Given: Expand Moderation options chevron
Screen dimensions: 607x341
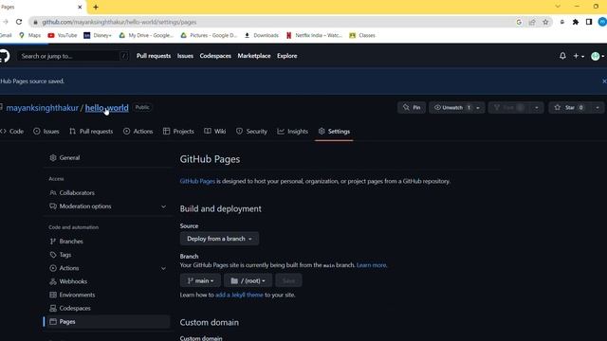Looking at the screenshot, I should [163, 206].
